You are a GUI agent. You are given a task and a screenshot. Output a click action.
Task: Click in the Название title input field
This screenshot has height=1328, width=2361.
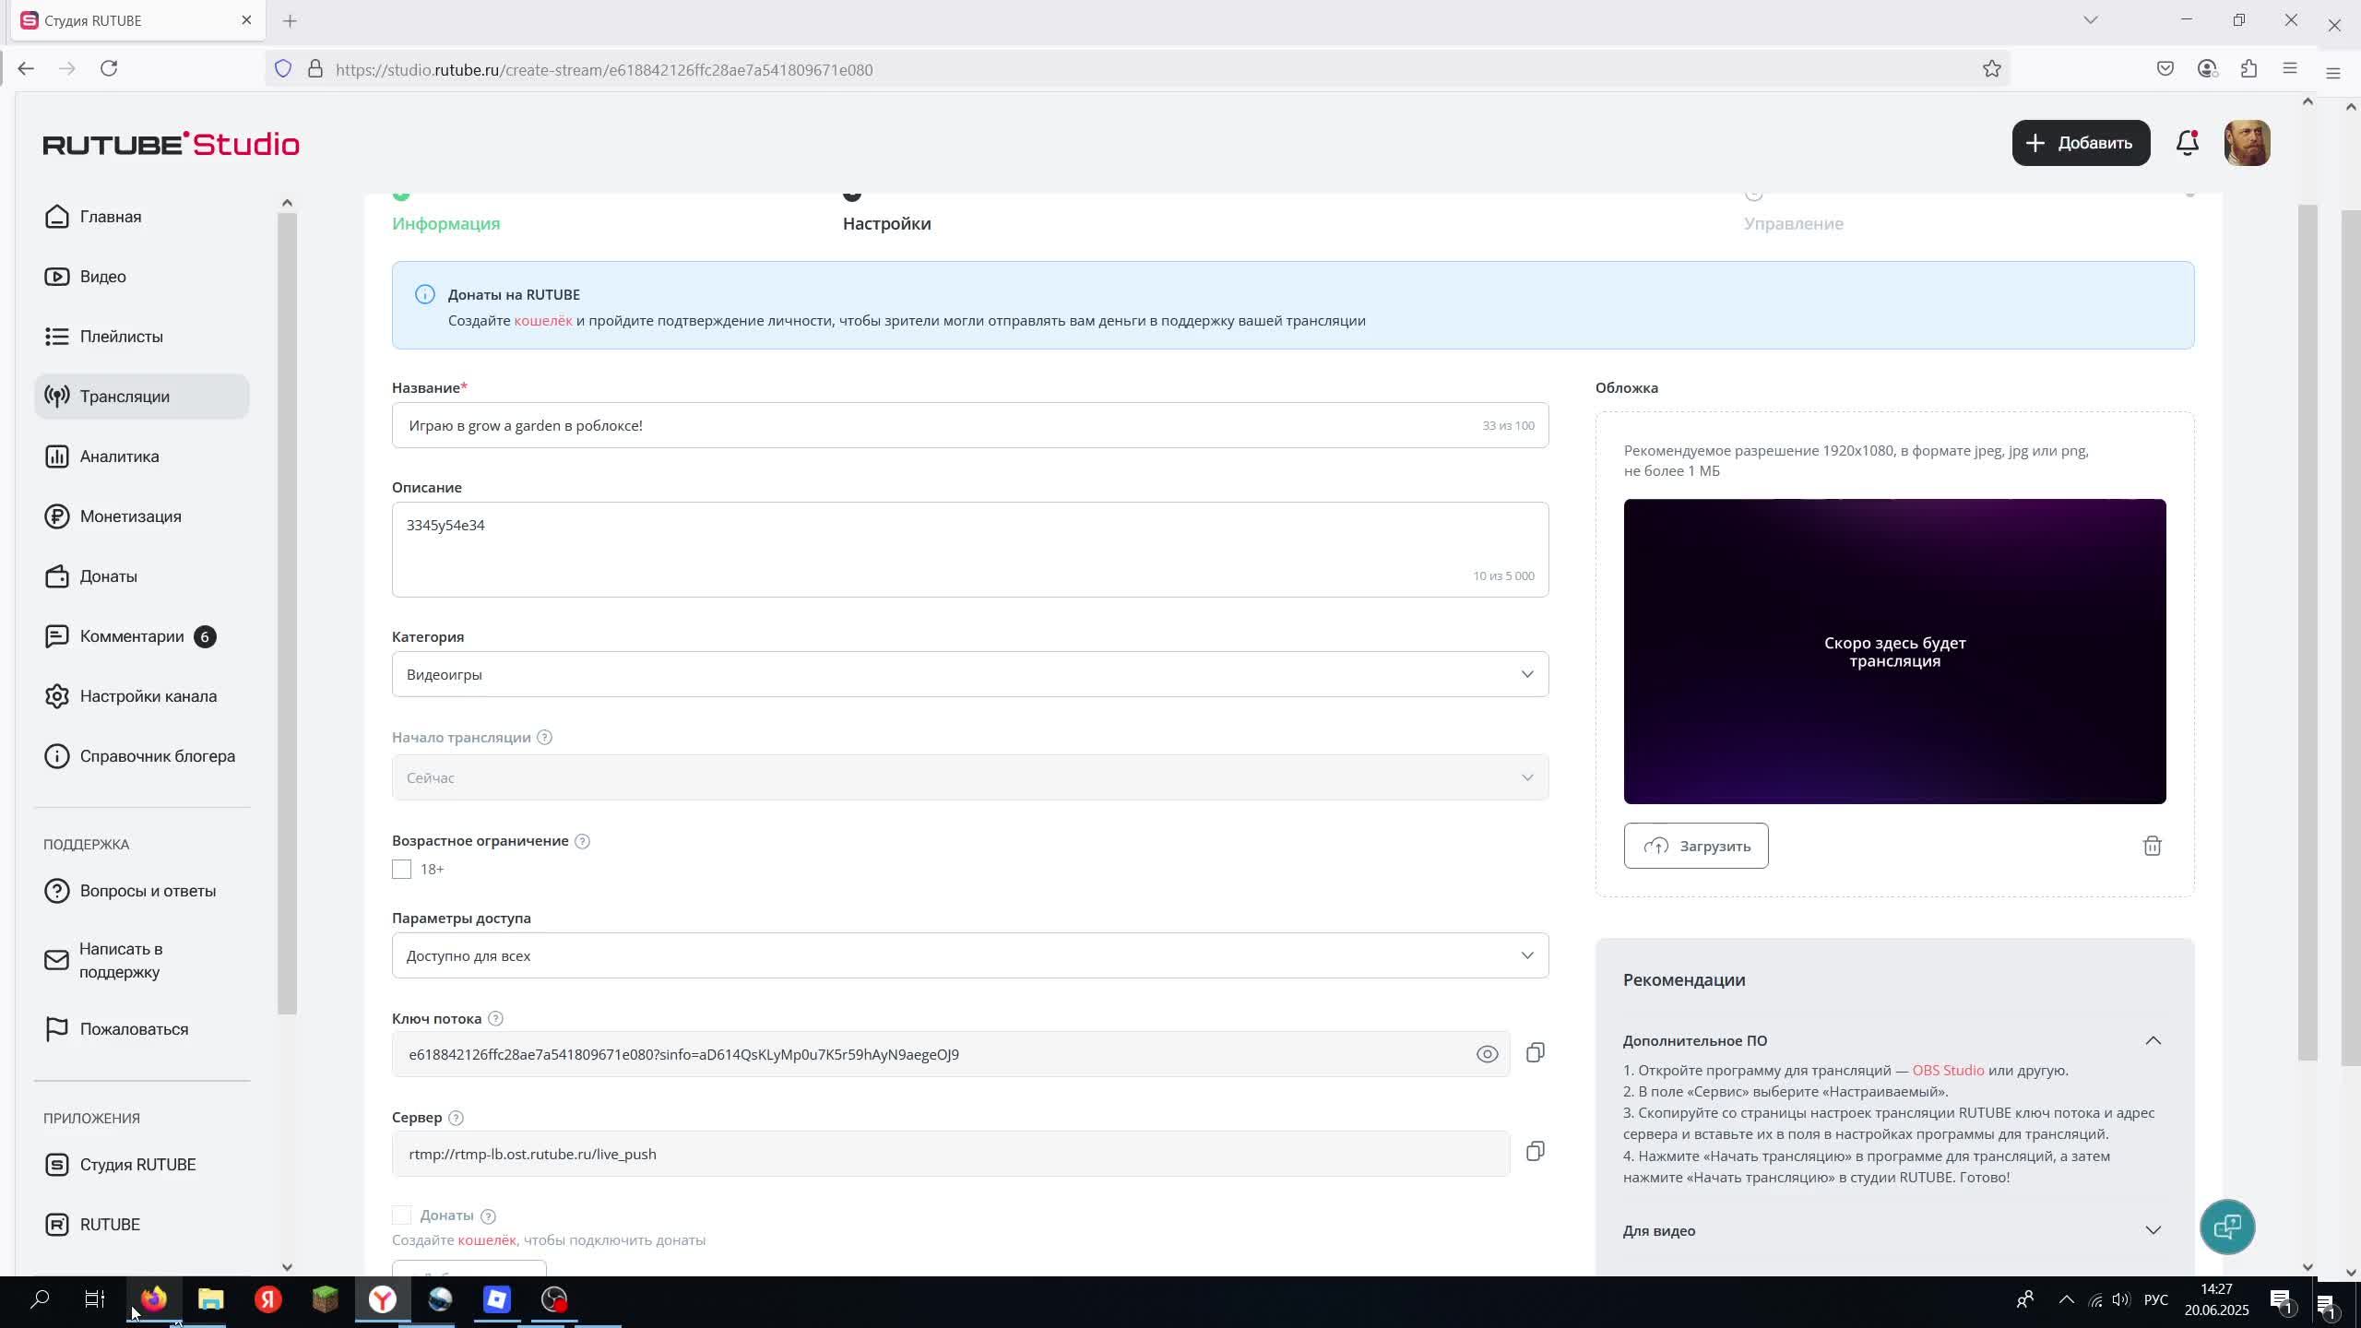922,425
